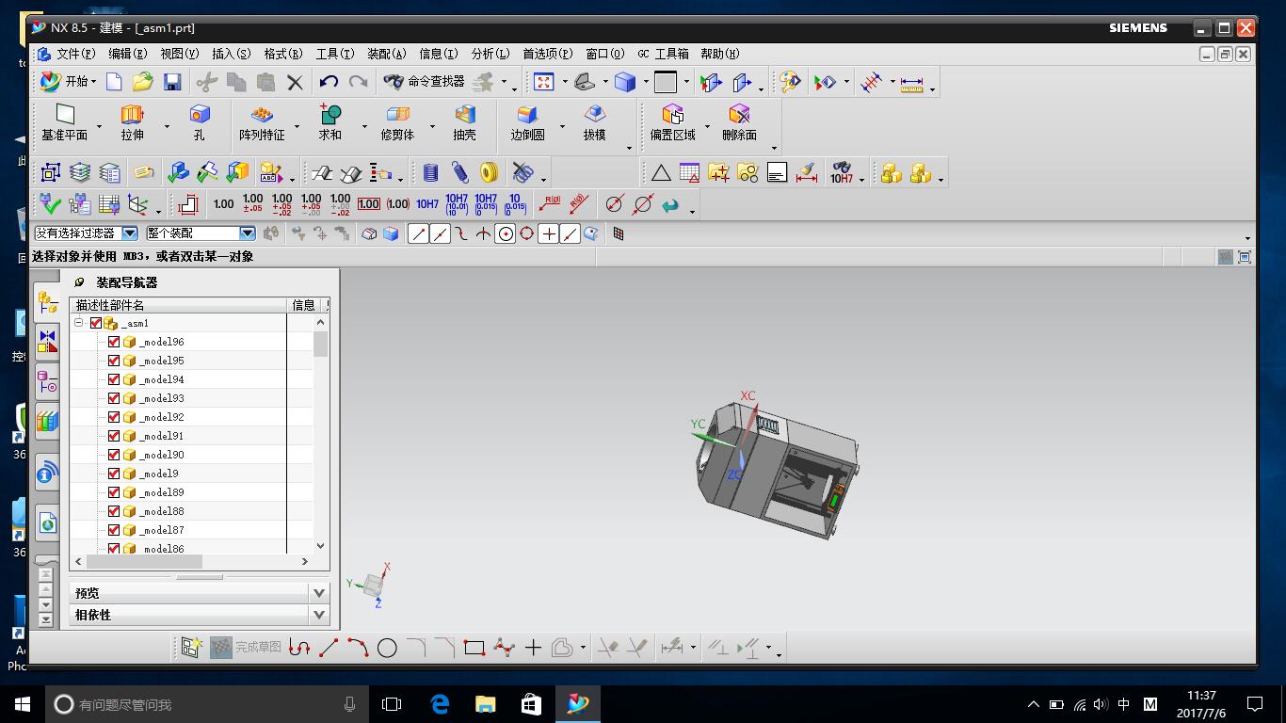
Task: Save the part with diskette icon
Action: pos(172,82)
